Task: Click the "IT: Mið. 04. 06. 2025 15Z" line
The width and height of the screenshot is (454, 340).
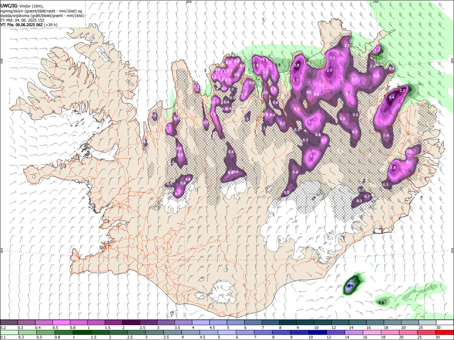Action: coord(22,20)
